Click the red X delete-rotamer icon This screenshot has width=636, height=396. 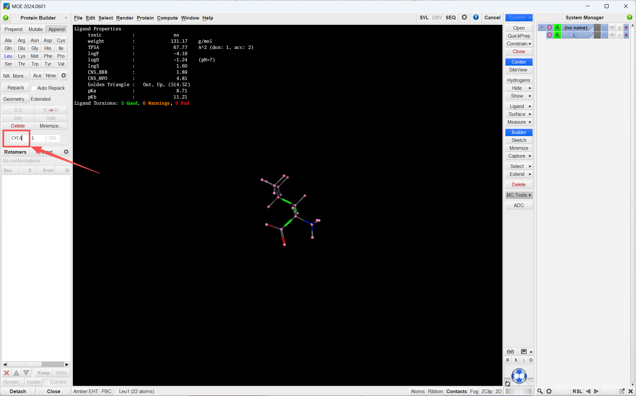tap(7, 373)
